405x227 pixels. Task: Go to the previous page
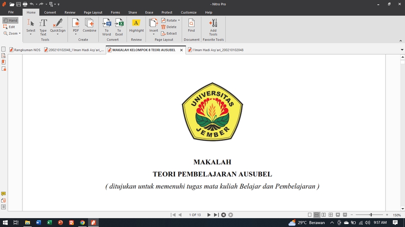pyautogui.click(x=180, y=215)
